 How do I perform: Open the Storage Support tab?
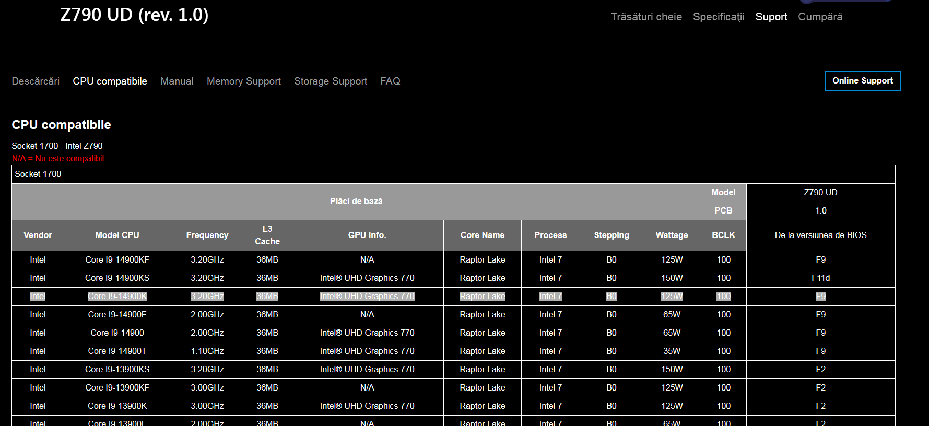(331, 81)
